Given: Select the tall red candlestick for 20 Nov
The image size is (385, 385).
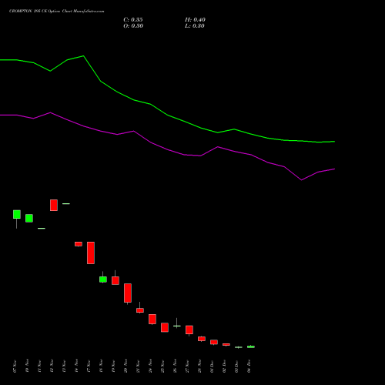Looking at the screenshot, I should pos(128,293).
